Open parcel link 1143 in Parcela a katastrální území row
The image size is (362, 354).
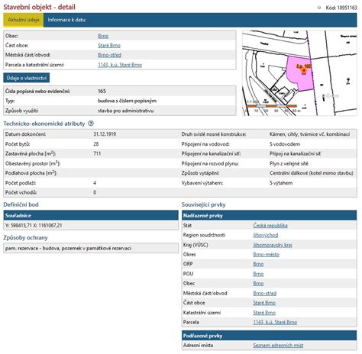[x=120, y=65]
